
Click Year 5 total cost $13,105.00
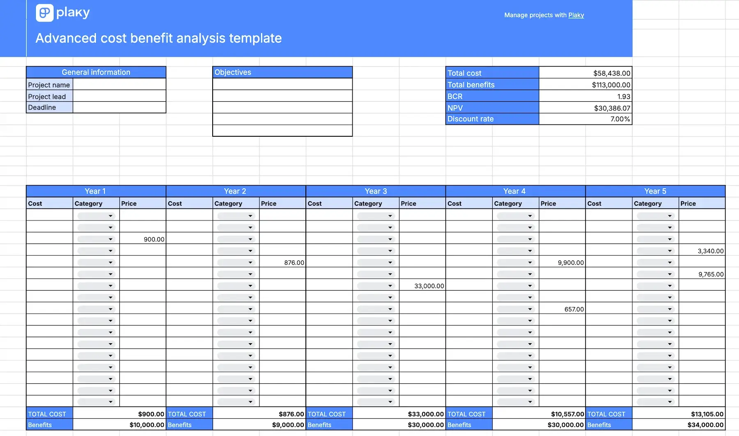point(679,414)
